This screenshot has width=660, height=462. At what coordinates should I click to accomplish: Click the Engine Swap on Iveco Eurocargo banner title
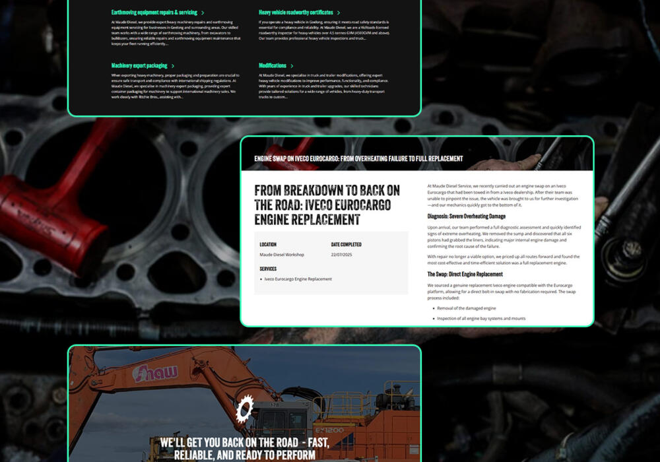[x=358, y=159]
